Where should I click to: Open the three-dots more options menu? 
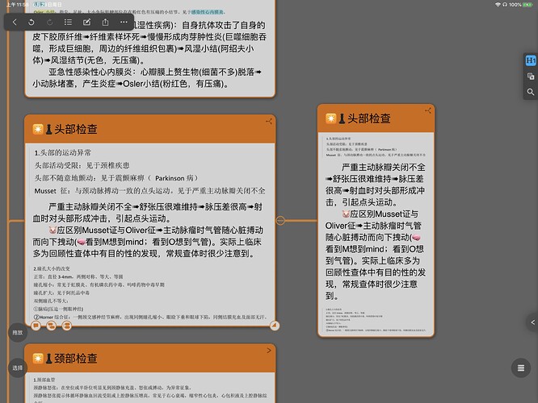coord(124,23)
